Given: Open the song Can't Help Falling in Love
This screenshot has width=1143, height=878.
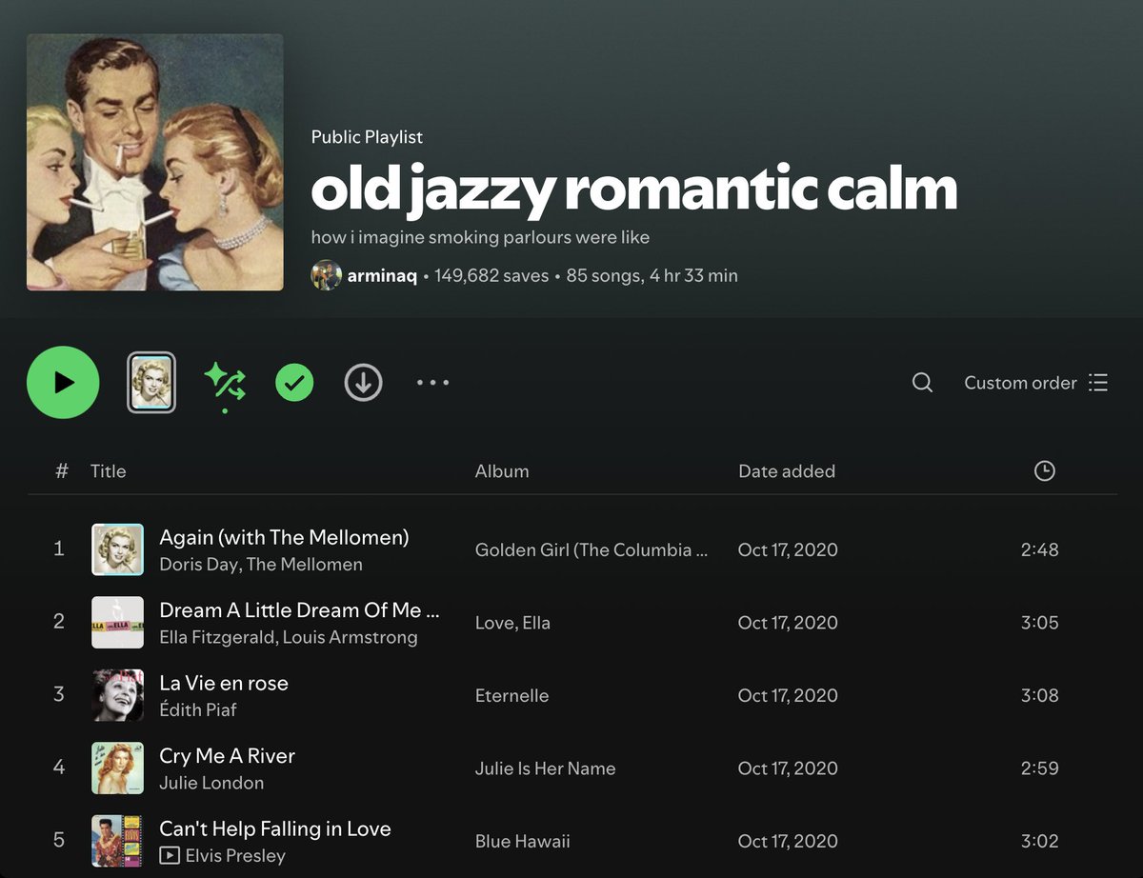Looking at the screenshot, I should coord(275,828).
